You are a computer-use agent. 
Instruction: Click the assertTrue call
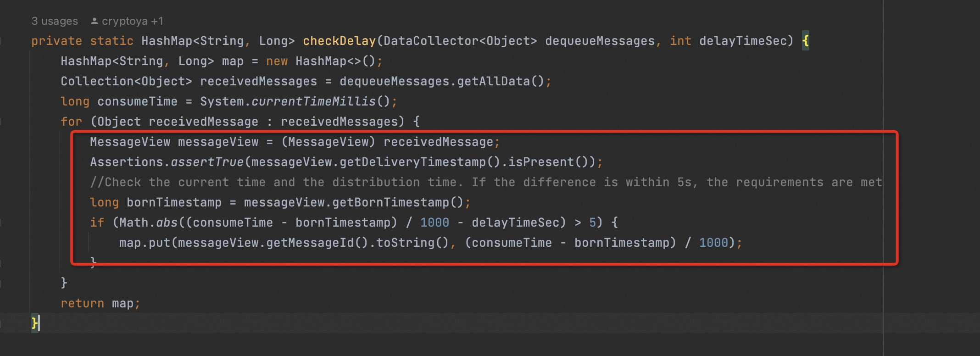point(207,162)
